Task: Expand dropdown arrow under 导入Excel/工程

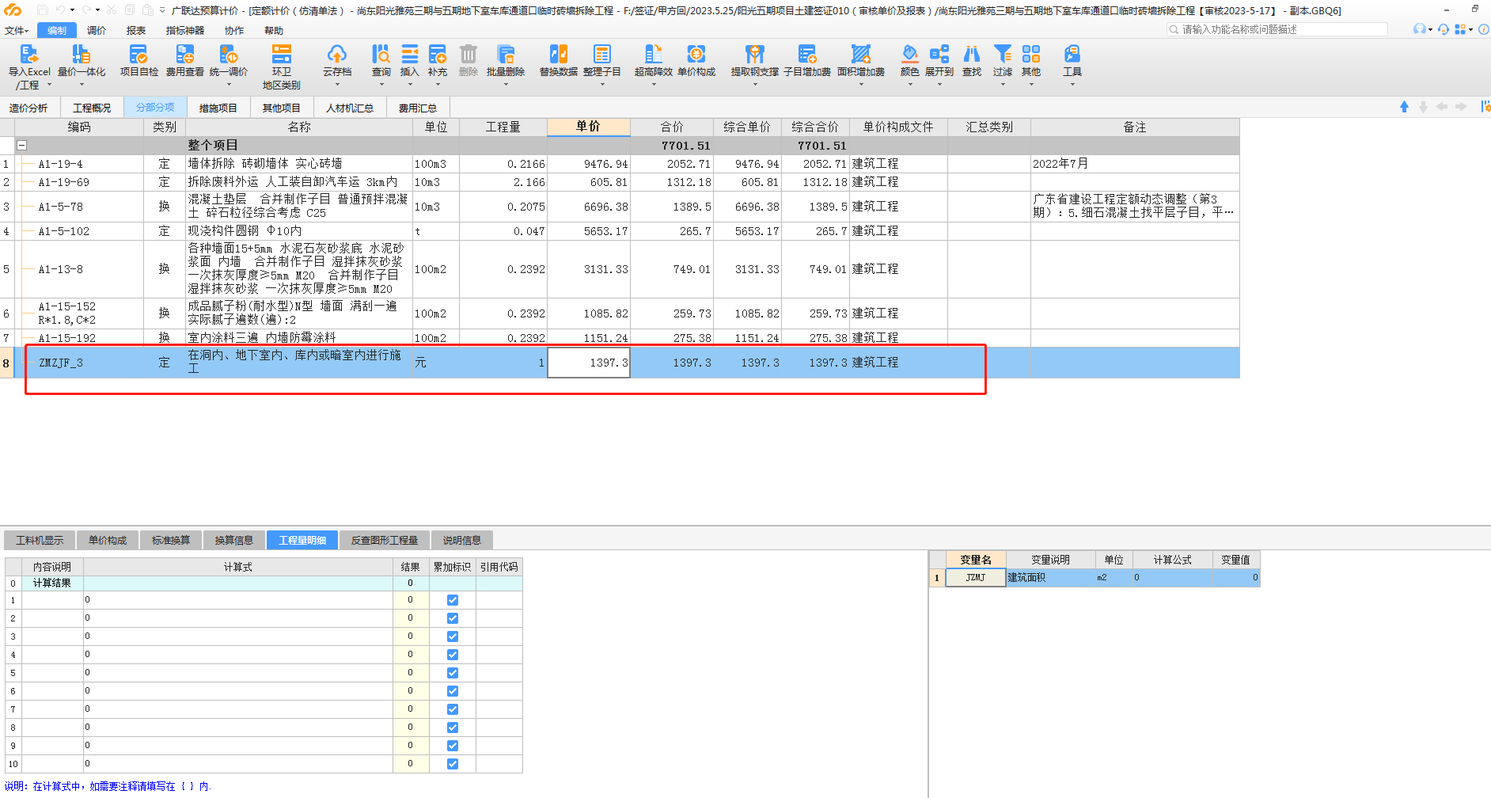Action: pos(49,85)
